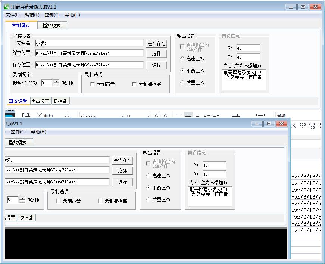
Task: Click frame rate up arrow in preview window
Action: pos(22,198)
